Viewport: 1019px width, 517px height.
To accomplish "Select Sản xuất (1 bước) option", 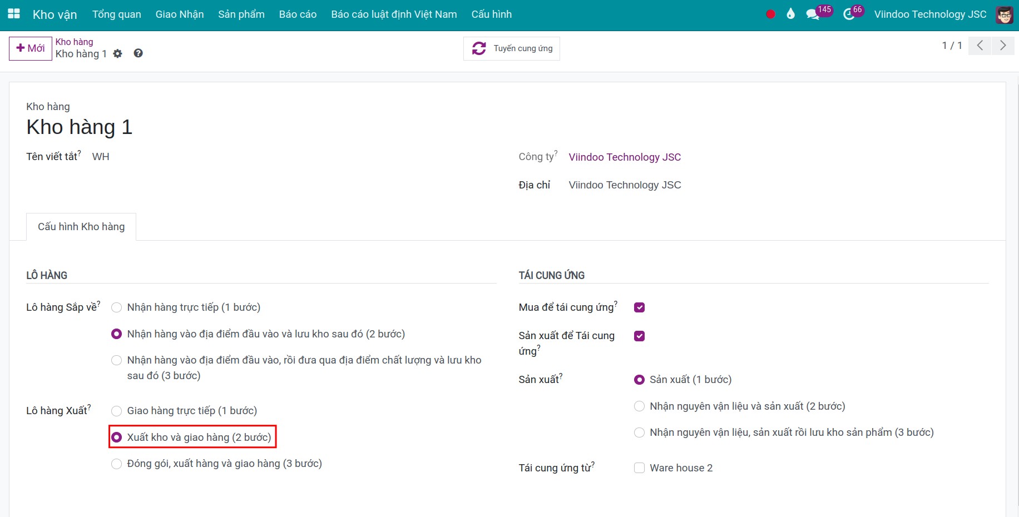I will (639, 380).
